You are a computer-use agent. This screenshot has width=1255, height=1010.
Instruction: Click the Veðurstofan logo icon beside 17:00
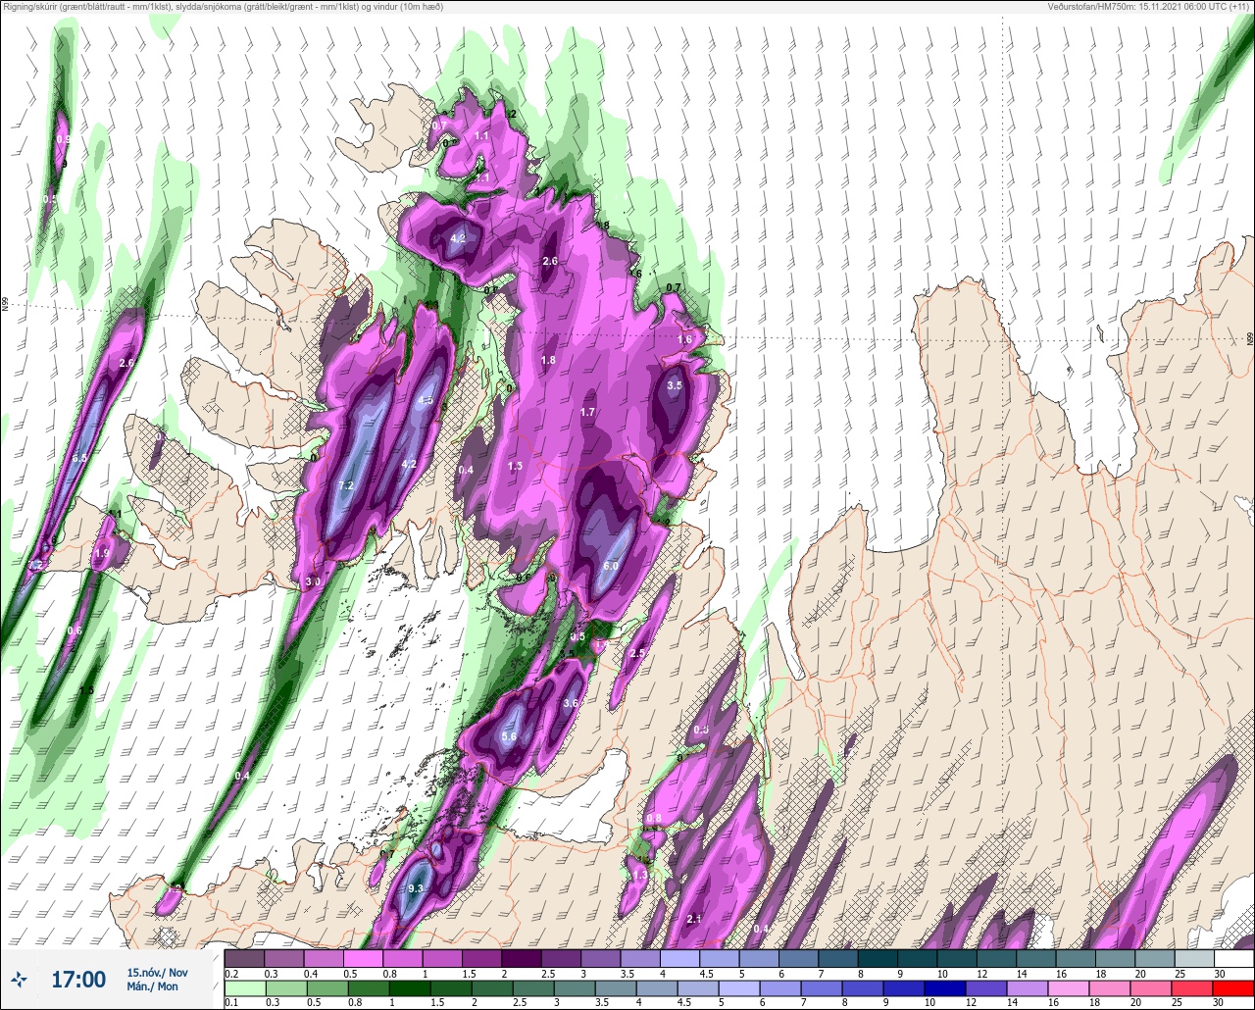(x=19, y=979)
